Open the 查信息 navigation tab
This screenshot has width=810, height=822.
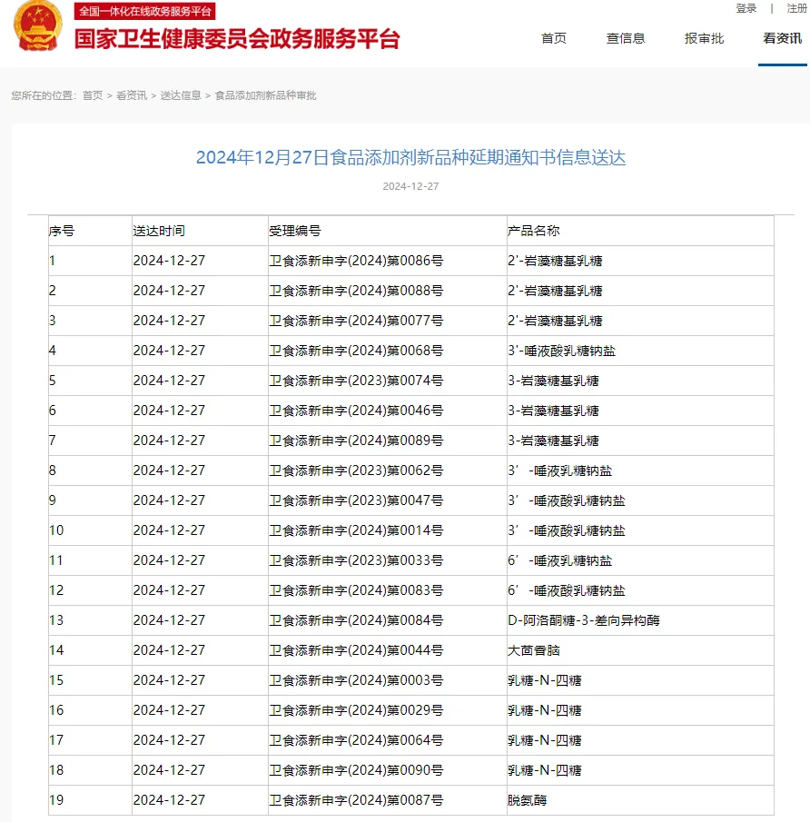626,38
